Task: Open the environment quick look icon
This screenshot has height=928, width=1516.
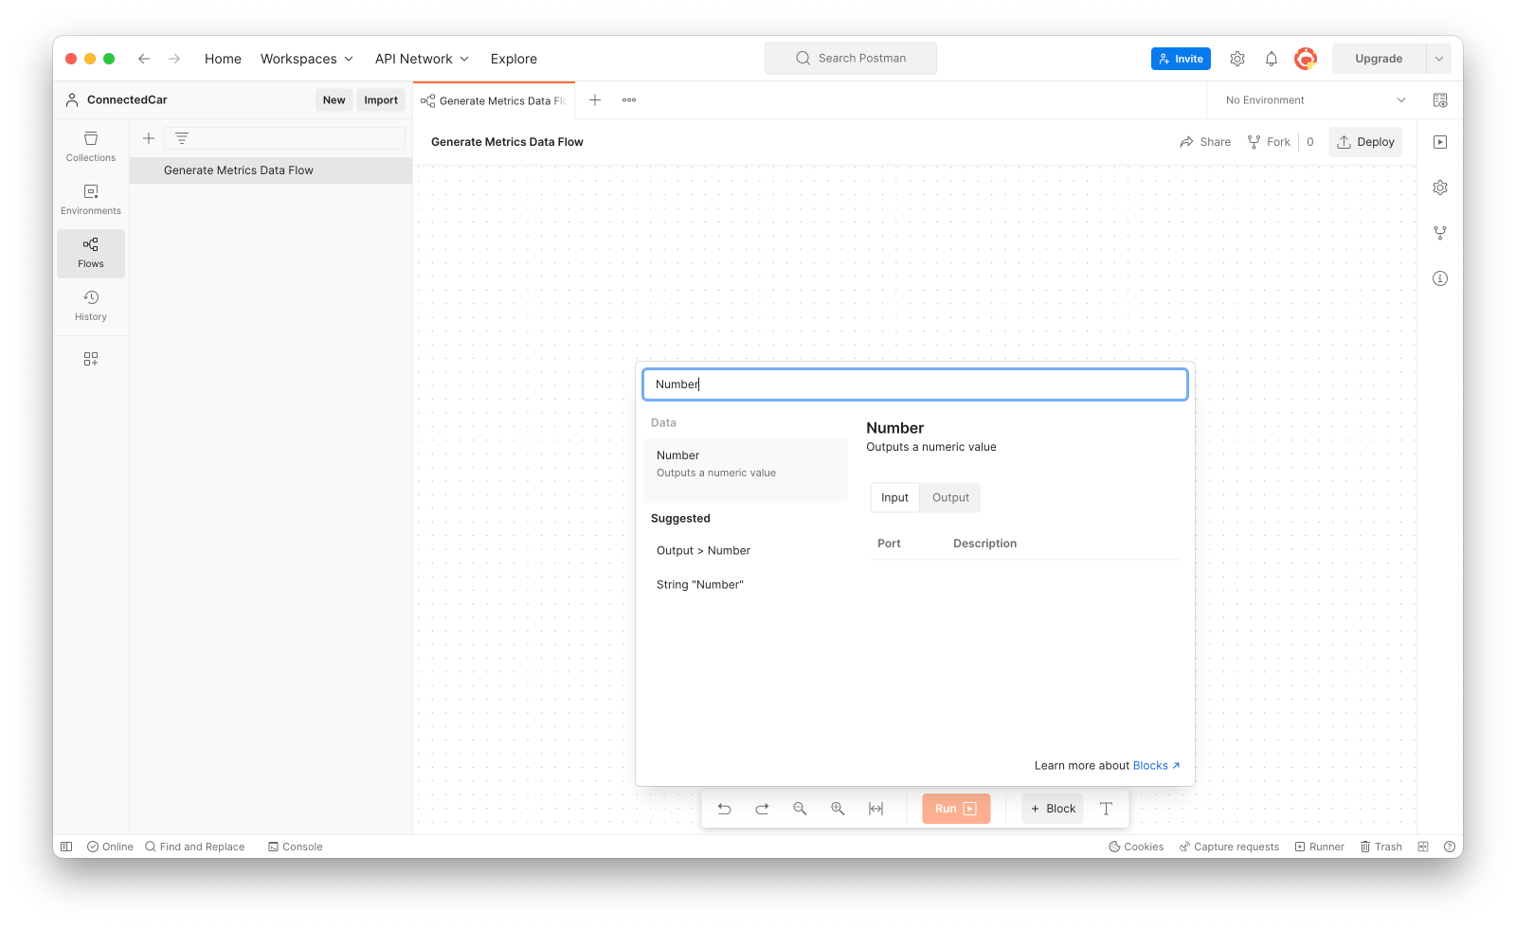Action: click(x=1440, y=100)
